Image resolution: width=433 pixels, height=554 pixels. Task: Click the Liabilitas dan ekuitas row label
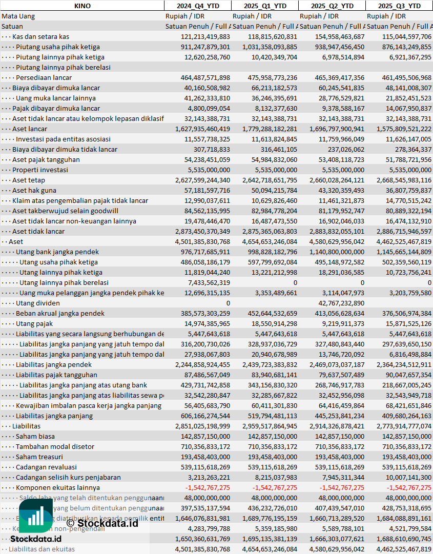pos(42,549)
